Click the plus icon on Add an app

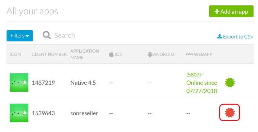(x=217, y=11)
